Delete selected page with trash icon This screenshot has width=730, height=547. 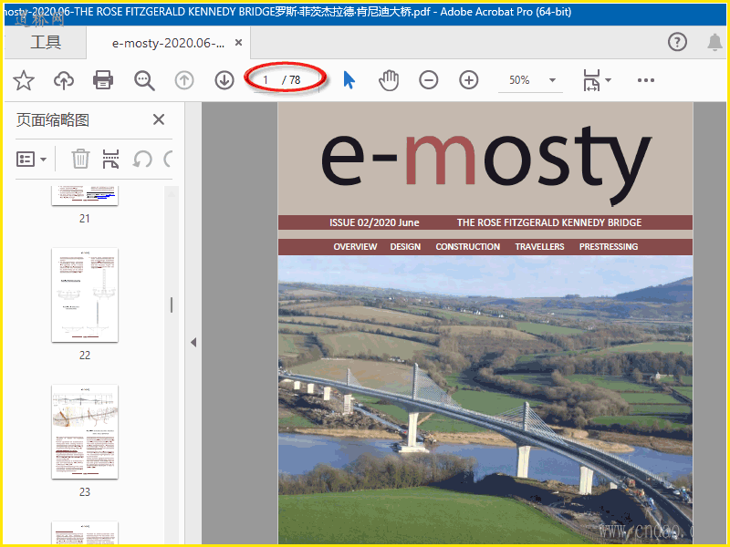pyautogui.click(x=80, y=160)
